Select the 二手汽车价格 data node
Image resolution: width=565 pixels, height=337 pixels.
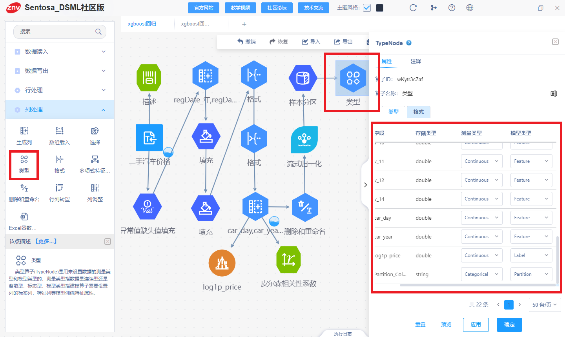click(x=149, y=138)
